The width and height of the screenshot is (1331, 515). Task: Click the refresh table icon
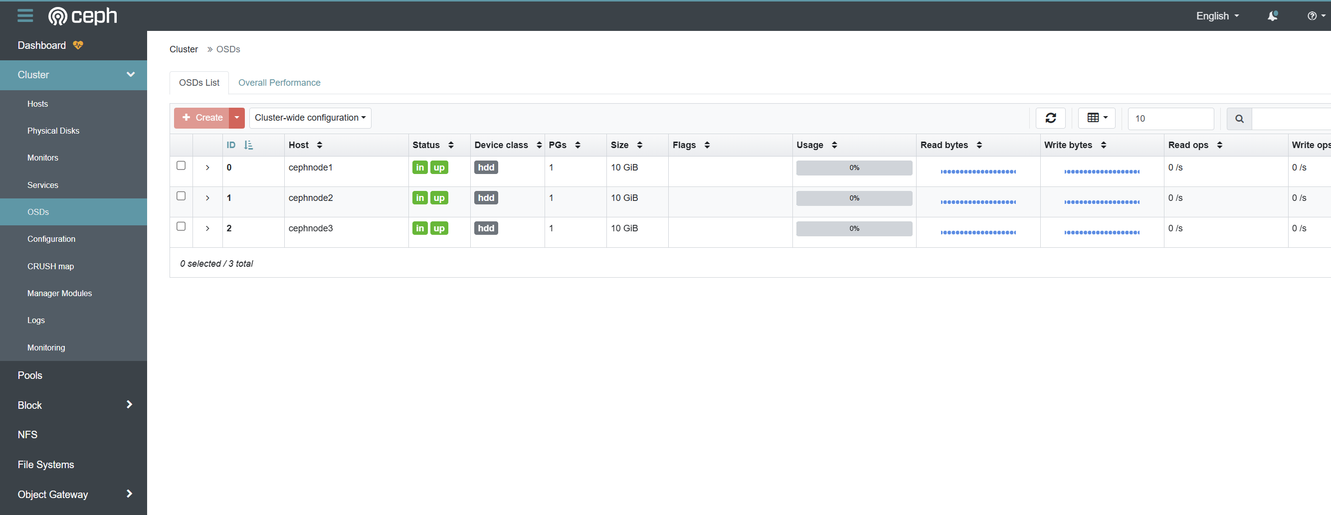click(1050, 118)
